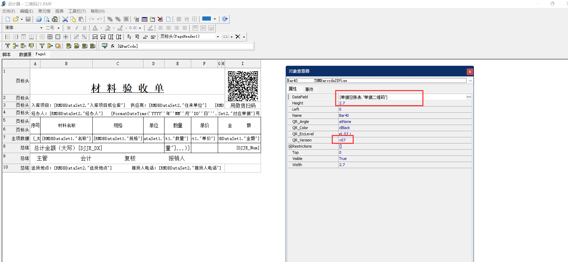Click the DataField ellipsis button
The height and width of the screenshot is (262, 568).
[x=468, y=97]
